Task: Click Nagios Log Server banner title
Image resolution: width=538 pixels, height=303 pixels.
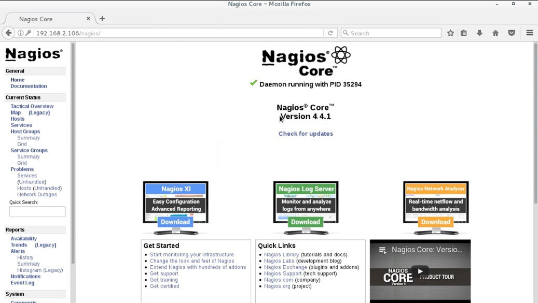Action: [306, 189]
